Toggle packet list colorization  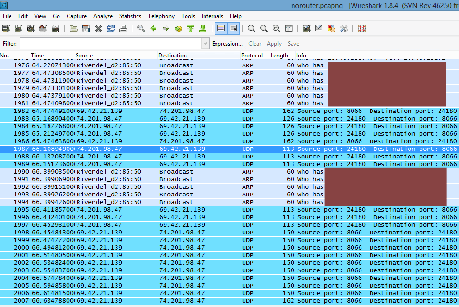[x=221, y=28]
